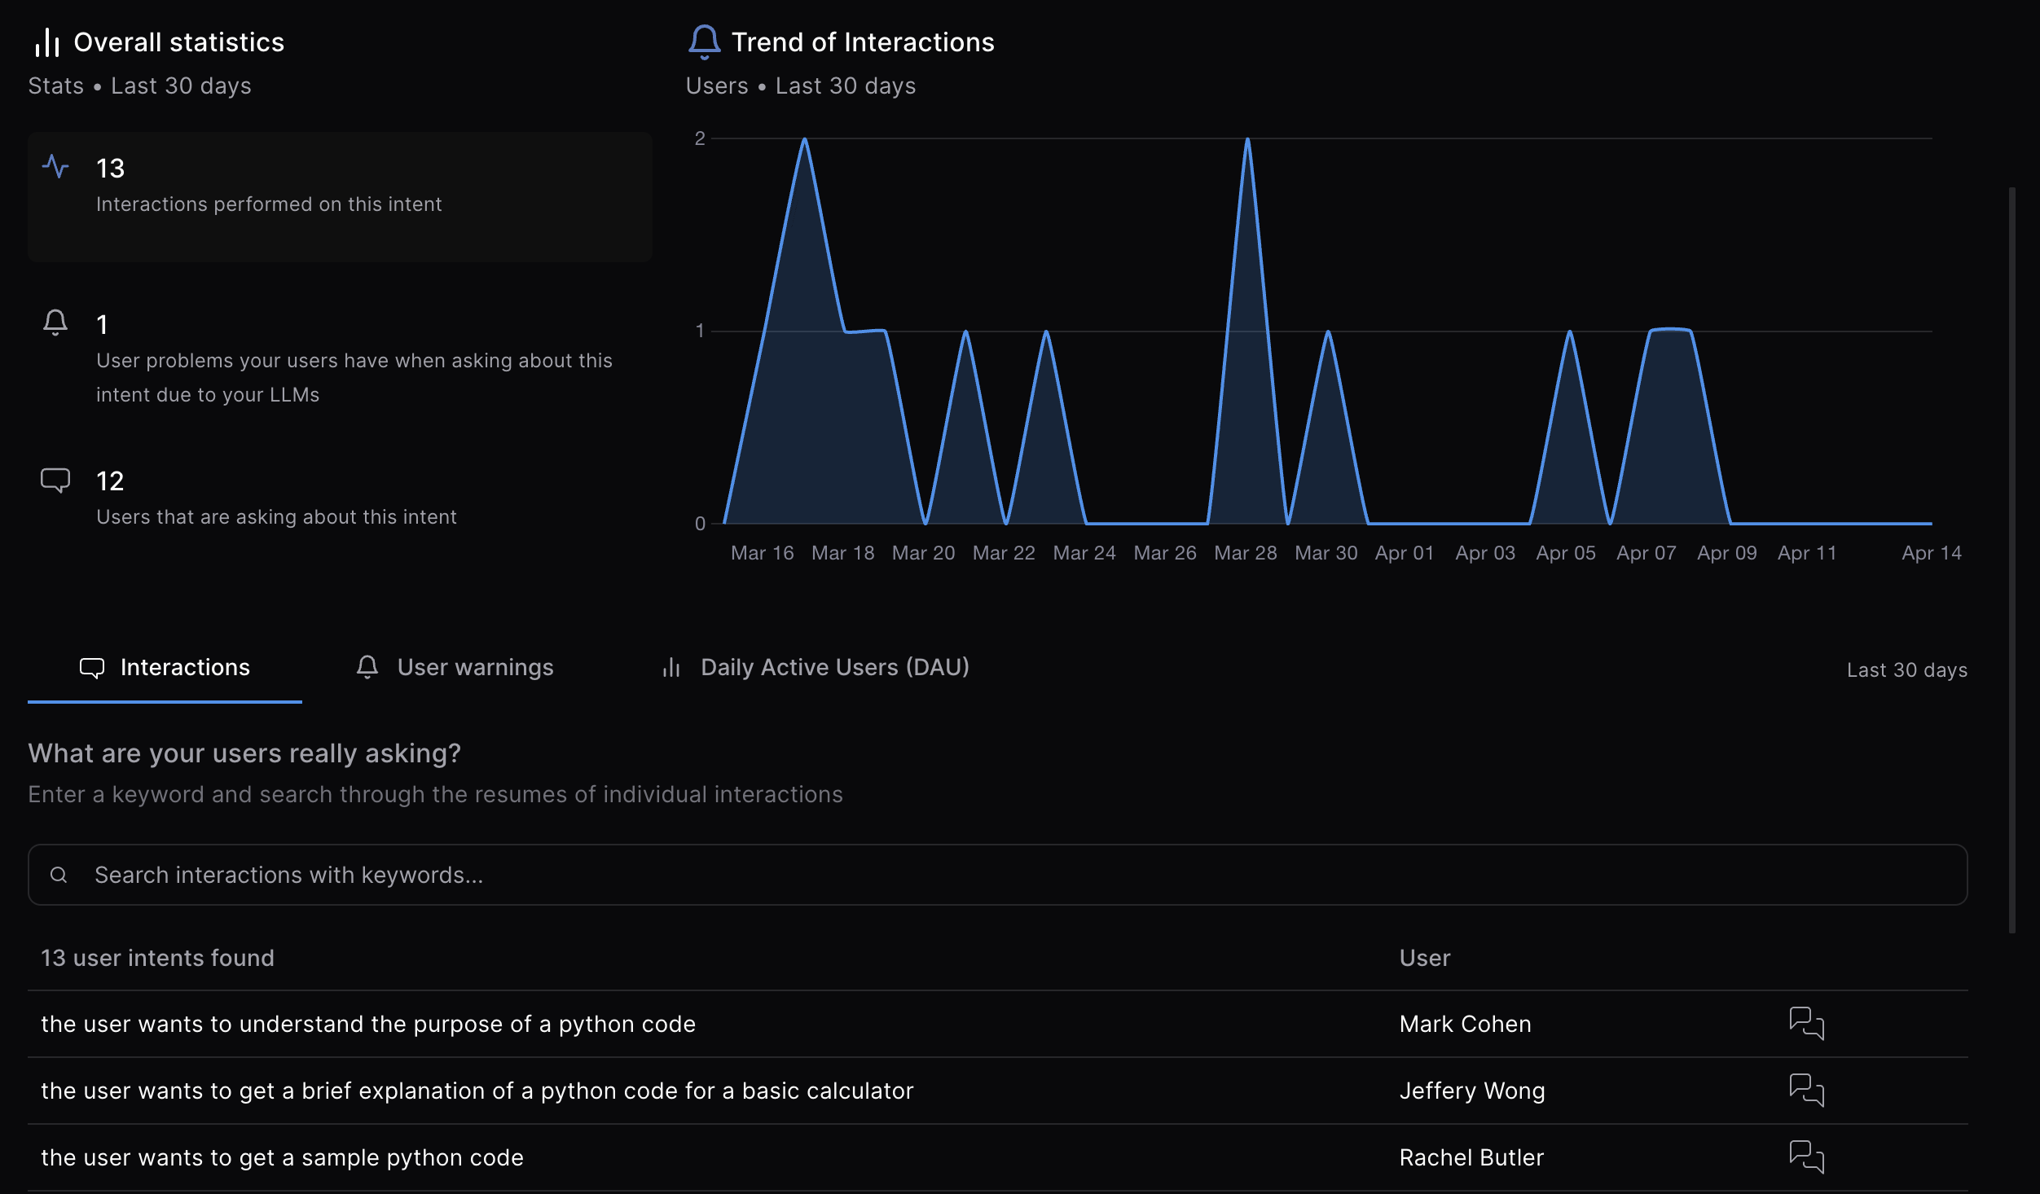
Task: Open the 'understand the purpose of python code' row
Action: coord(368,1024)
